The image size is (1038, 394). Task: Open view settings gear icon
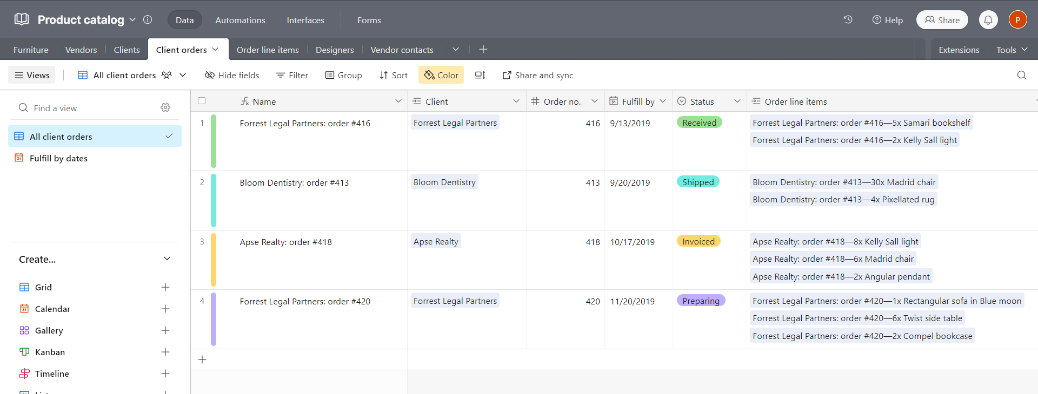click(x=165, y=107)
